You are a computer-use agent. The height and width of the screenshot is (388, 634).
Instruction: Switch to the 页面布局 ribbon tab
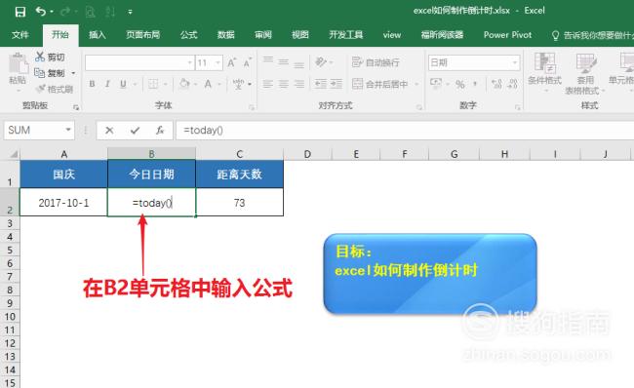pyautogui.click(x=142, y=35)
